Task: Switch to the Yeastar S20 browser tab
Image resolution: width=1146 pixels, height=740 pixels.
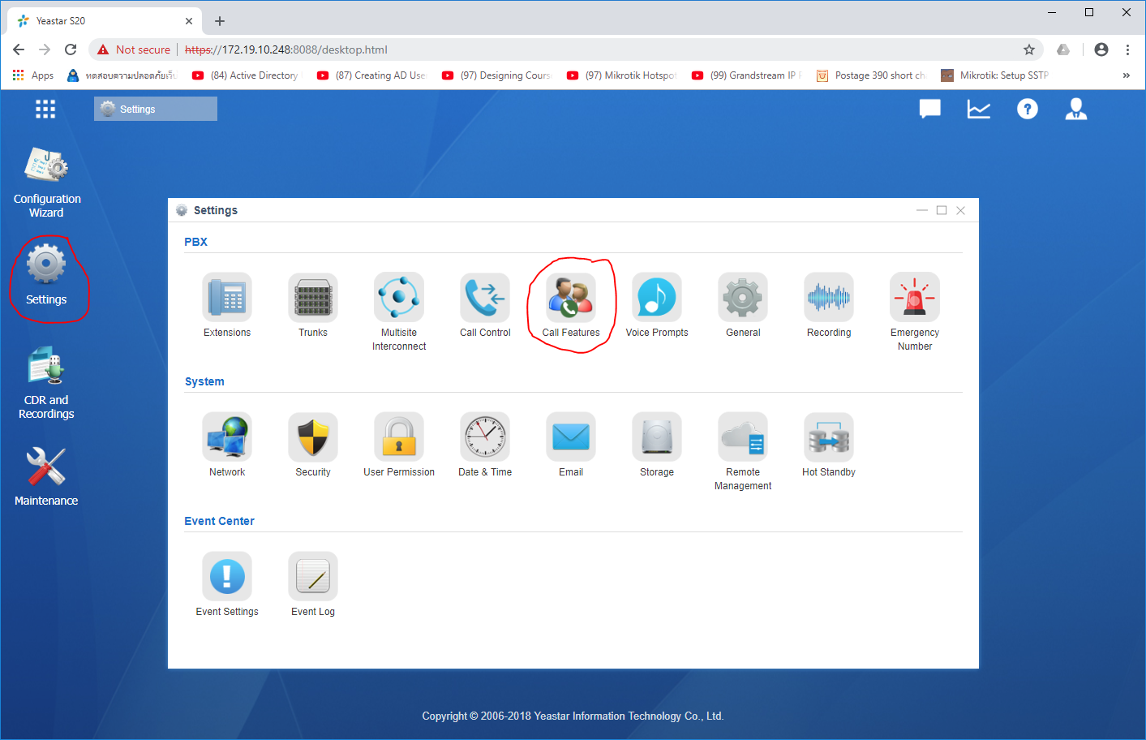Action: pos(105,21)
